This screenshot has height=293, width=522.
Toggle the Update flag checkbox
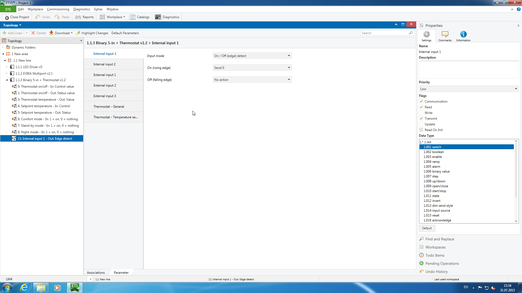(x=421, y=124)
